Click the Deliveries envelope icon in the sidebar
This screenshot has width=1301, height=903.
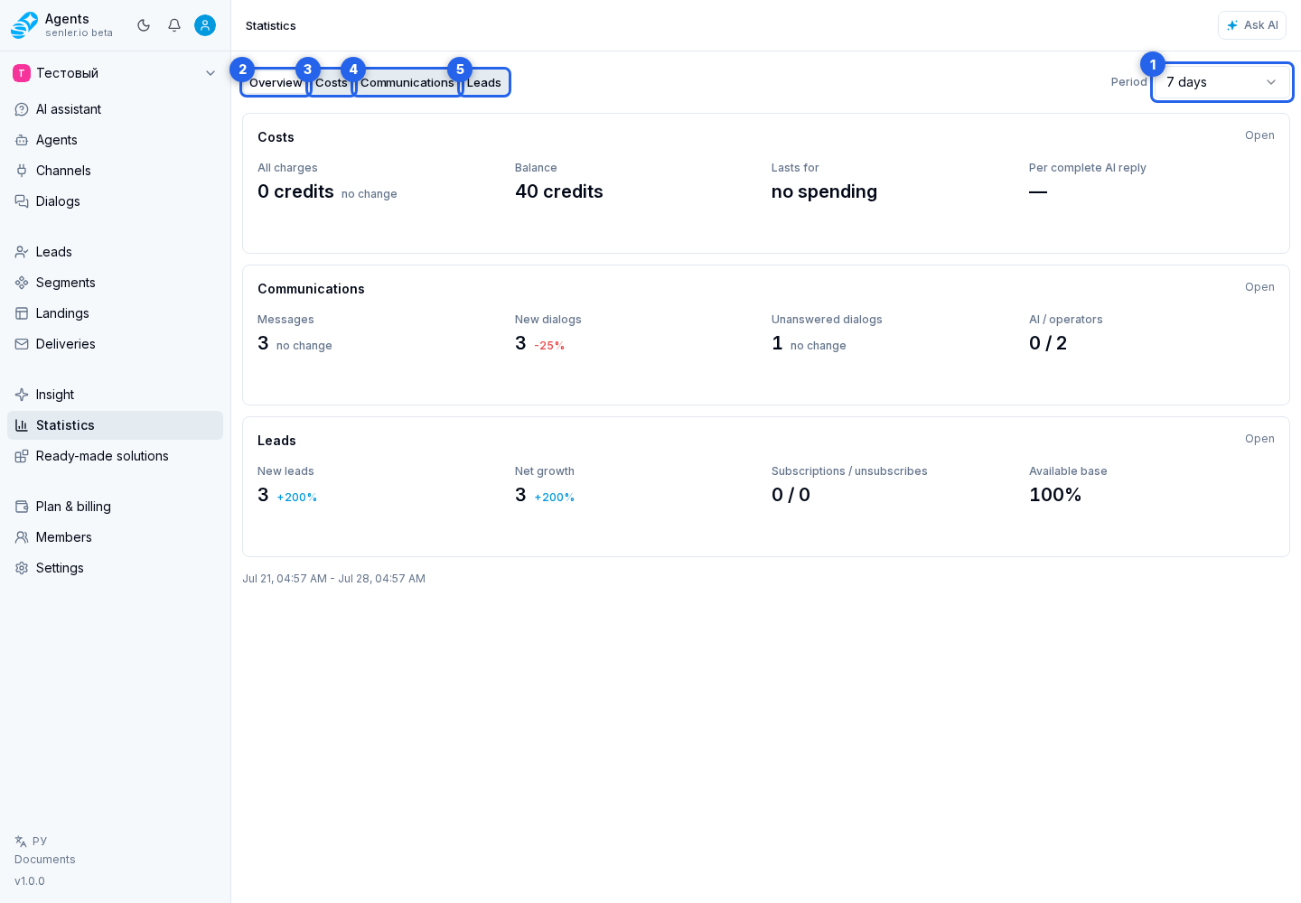click(x=22, y=344)
